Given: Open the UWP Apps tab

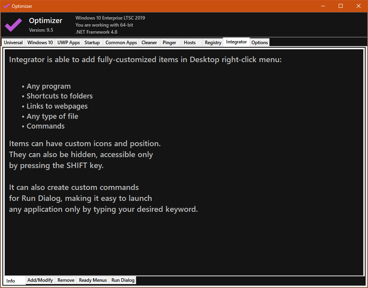Looking at the screenshot, I should click(x=68, y=43).
